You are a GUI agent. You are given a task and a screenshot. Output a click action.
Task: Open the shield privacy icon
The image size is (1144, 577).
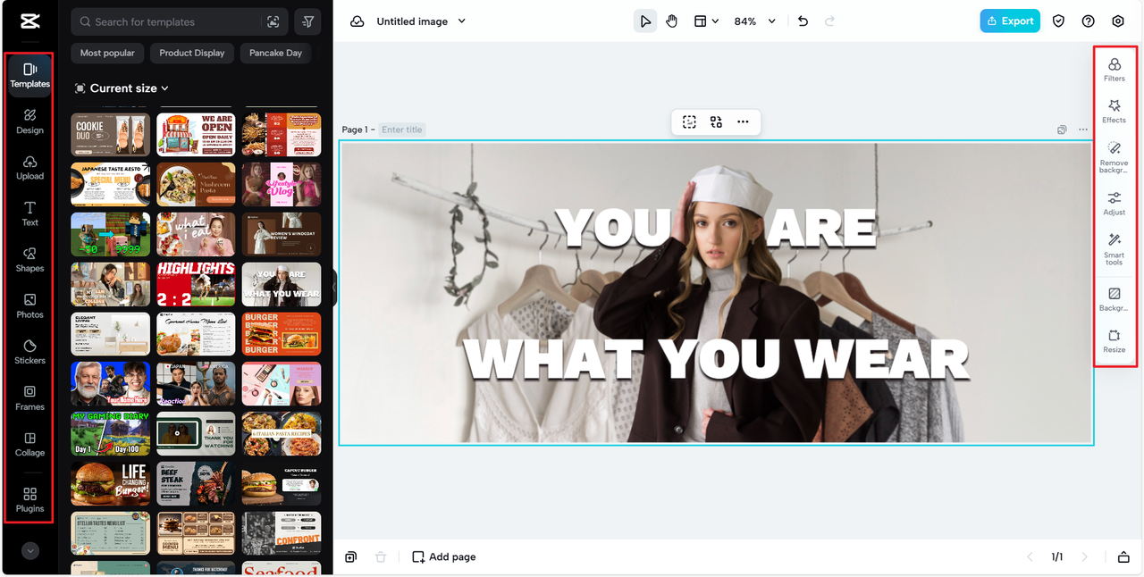1058,21
